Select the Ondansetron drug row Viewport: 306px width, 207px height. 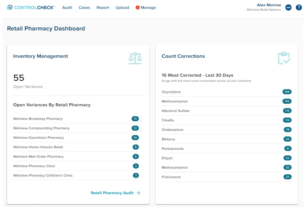(227, 130)
